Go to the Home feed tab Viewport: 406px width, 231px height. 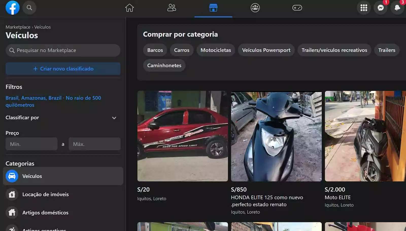(129, 8)
